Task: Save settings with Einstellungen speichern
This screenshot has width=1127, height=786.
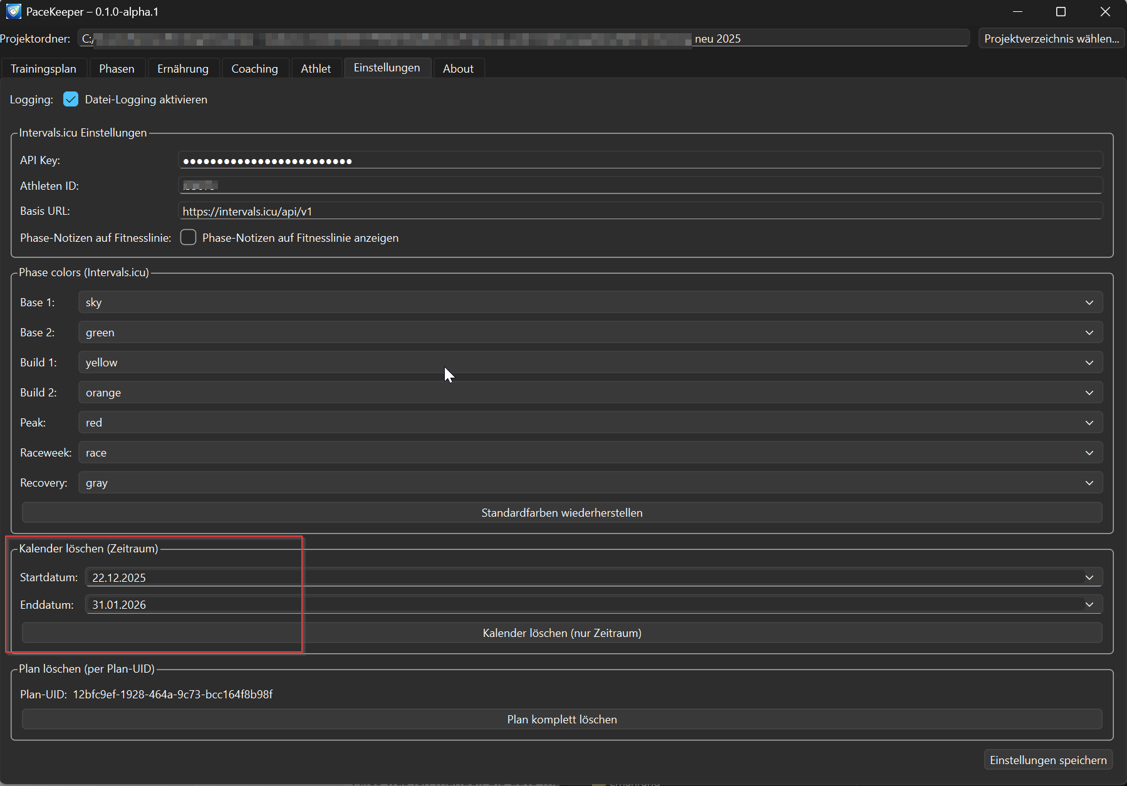Action: point(1048,760)
